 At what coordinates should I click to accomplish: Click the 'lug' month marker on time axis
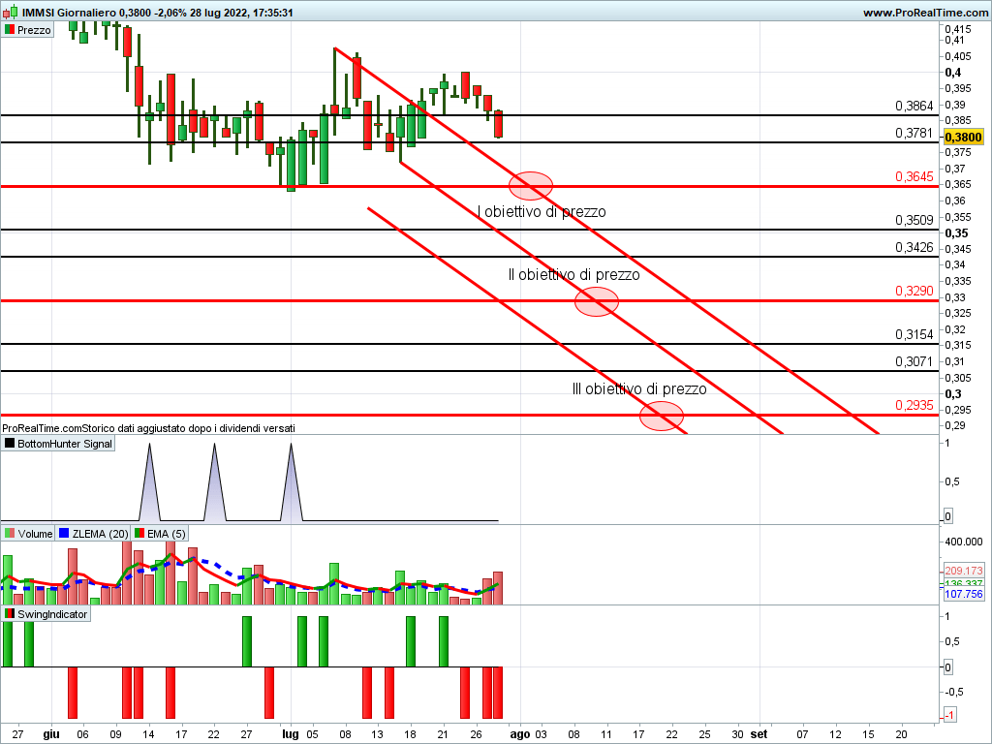click(291, 734)
